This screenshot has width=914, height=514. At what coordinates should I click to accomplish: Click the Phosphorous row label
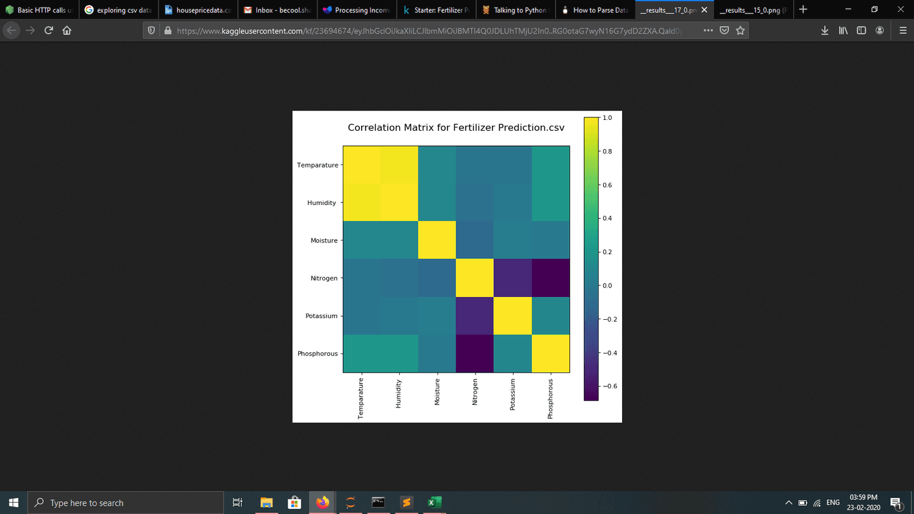[317, 353]
